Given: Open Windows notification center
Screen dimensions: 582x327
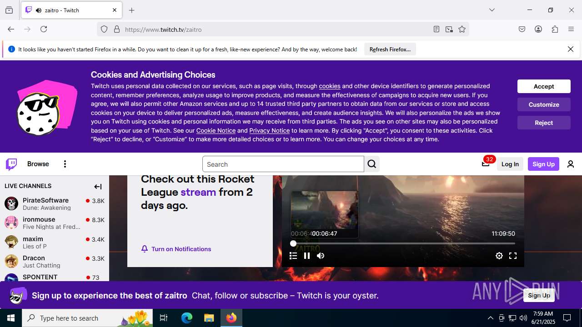Looking at the screenshot, I should point(567,318).
